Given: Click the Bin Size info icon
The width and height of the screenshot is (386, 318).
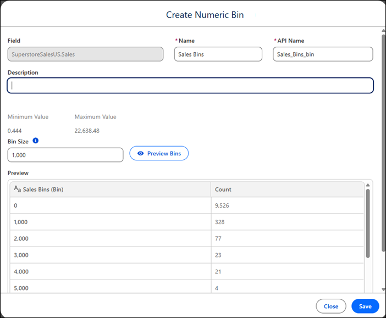Looking at the screenshot, I should [35, 141].
